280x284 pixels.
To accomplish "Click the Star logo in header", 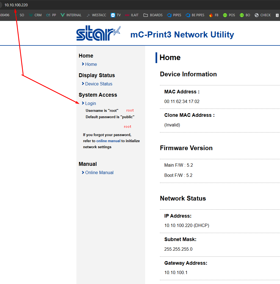I will pos(98,34).
